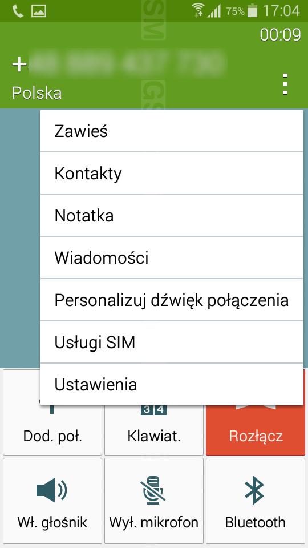Tap the three-dot overflow menu icon
The image size is (308, 548).
285,84
